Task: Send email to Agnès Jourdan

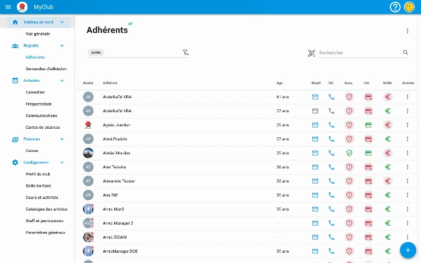Action: 315,125
